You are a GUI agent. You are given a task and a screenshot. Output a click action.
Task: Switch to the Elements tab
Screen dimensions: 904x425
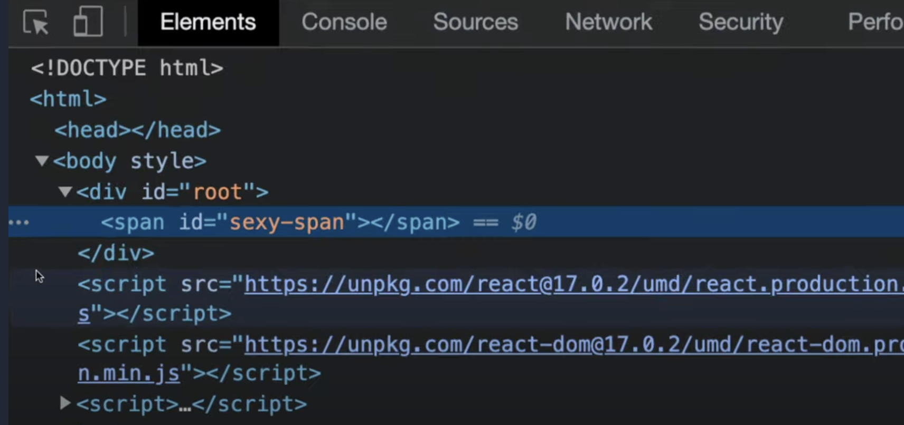pyautogui.click(x=208, y=22)
